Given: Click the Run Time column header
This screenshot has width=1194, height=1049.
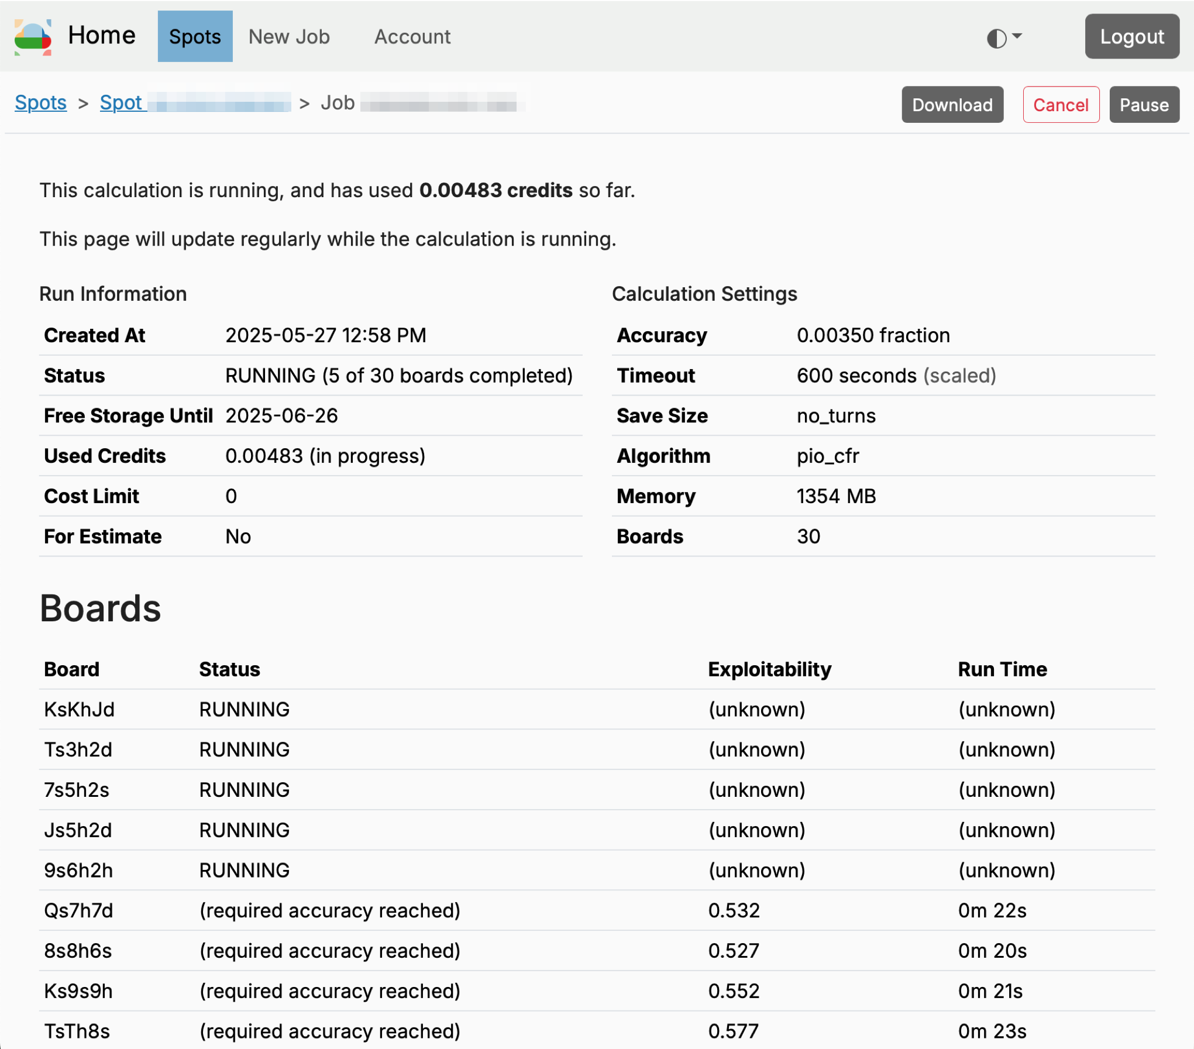Looking at the screenshot, I should 1002,669.
